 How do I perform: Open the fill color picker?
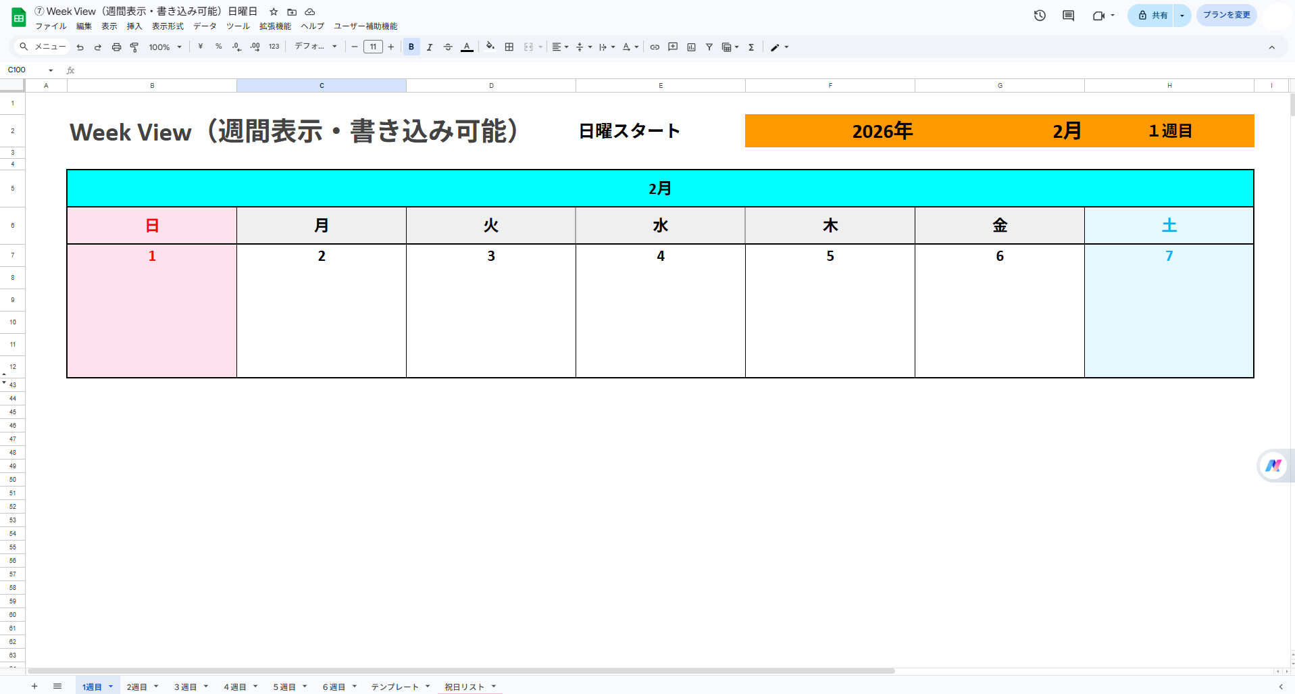click(x=490, y=47)
